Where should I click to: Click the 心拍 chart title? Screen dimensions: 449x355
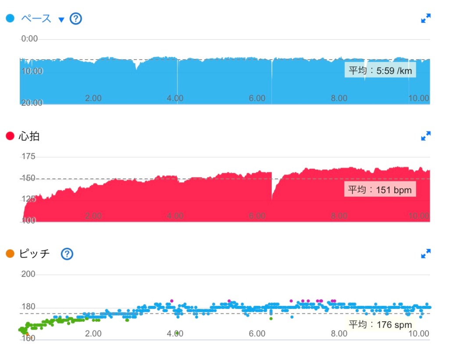pos(29,136)
